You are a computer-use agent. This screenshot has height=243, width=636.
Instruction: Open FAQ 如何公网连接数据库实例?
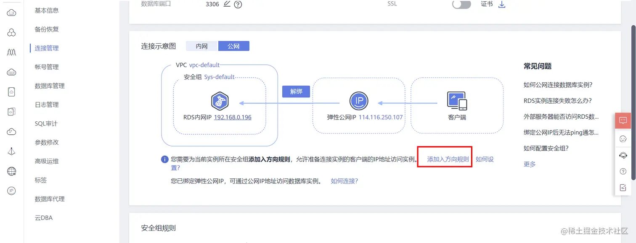tap(558, 85)
